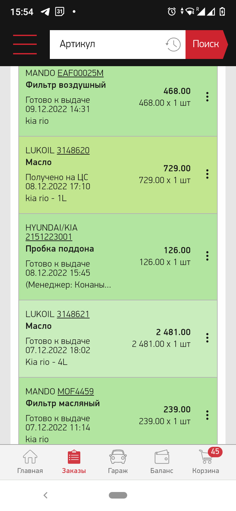Open the hamburger menu
This screenshot has height=511, width=236.
tap(25, 44)
